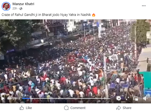Viewport: 151px width, 112px height.
Task: Click the Comment speech bubble icon
Action: click(x=66, y=108)
